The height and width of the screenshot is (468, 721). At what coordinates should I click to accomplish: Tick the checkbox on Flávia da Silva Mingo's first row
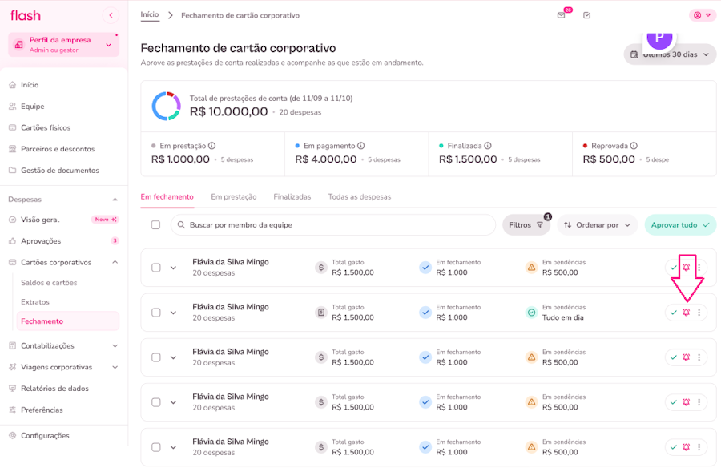(x=155, y=267)
